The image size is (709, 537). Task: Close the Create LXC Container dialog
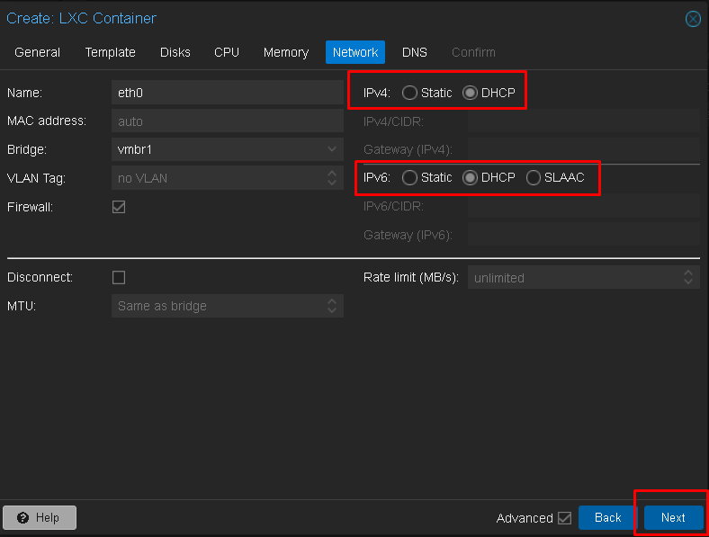[693, 19]
